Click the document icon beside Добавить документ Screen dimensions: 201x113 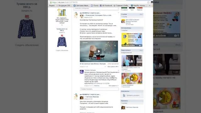click(124, 95)
